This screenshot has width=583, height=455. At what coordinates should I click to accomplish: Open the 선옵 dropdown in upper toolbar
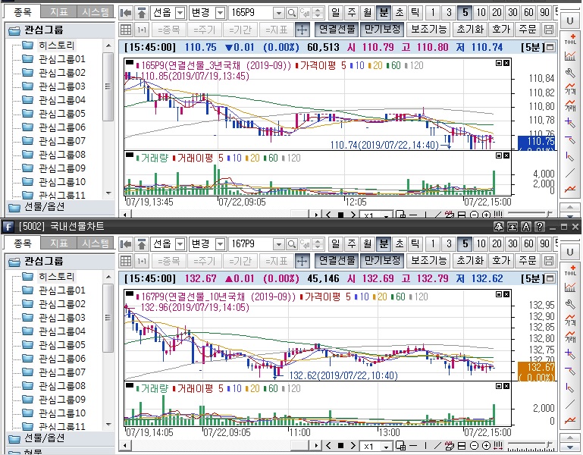180,13
